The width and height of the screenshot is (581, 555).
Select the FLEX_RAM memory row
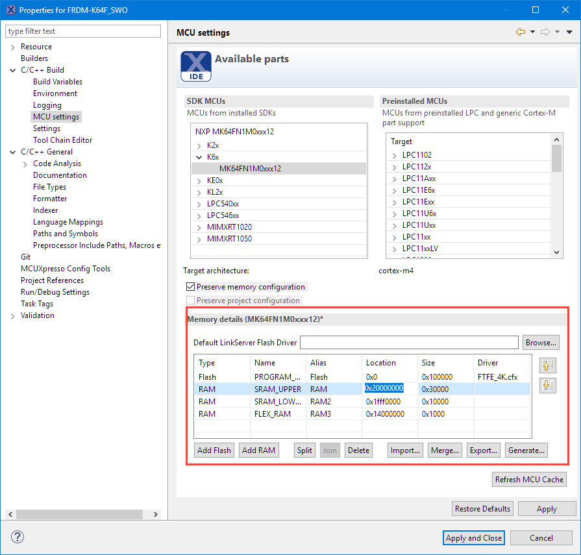click(x=273, y=413)
